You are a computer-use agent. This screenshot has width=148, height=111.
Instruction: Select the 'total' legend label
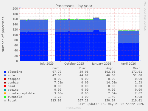click(x=12, y=101)
